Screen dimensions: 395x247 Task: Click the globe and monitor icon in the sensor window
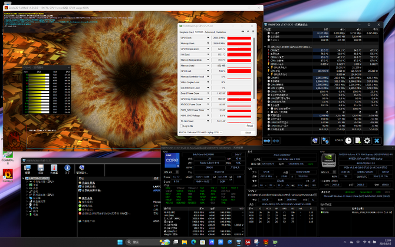click(315, 141)
